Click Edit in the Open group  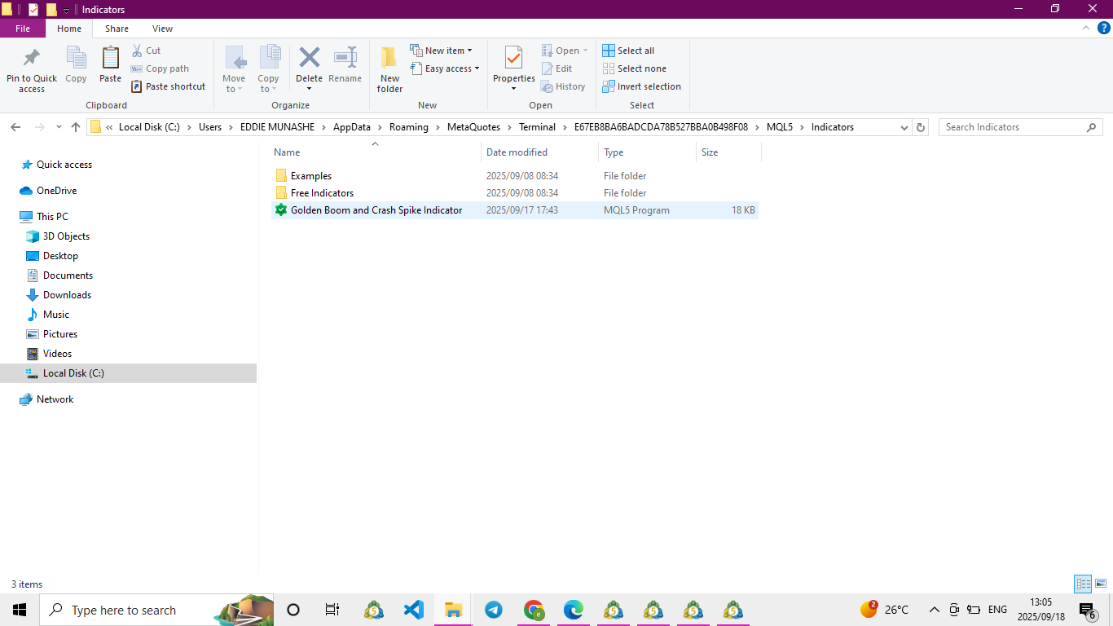click(557, 68)
